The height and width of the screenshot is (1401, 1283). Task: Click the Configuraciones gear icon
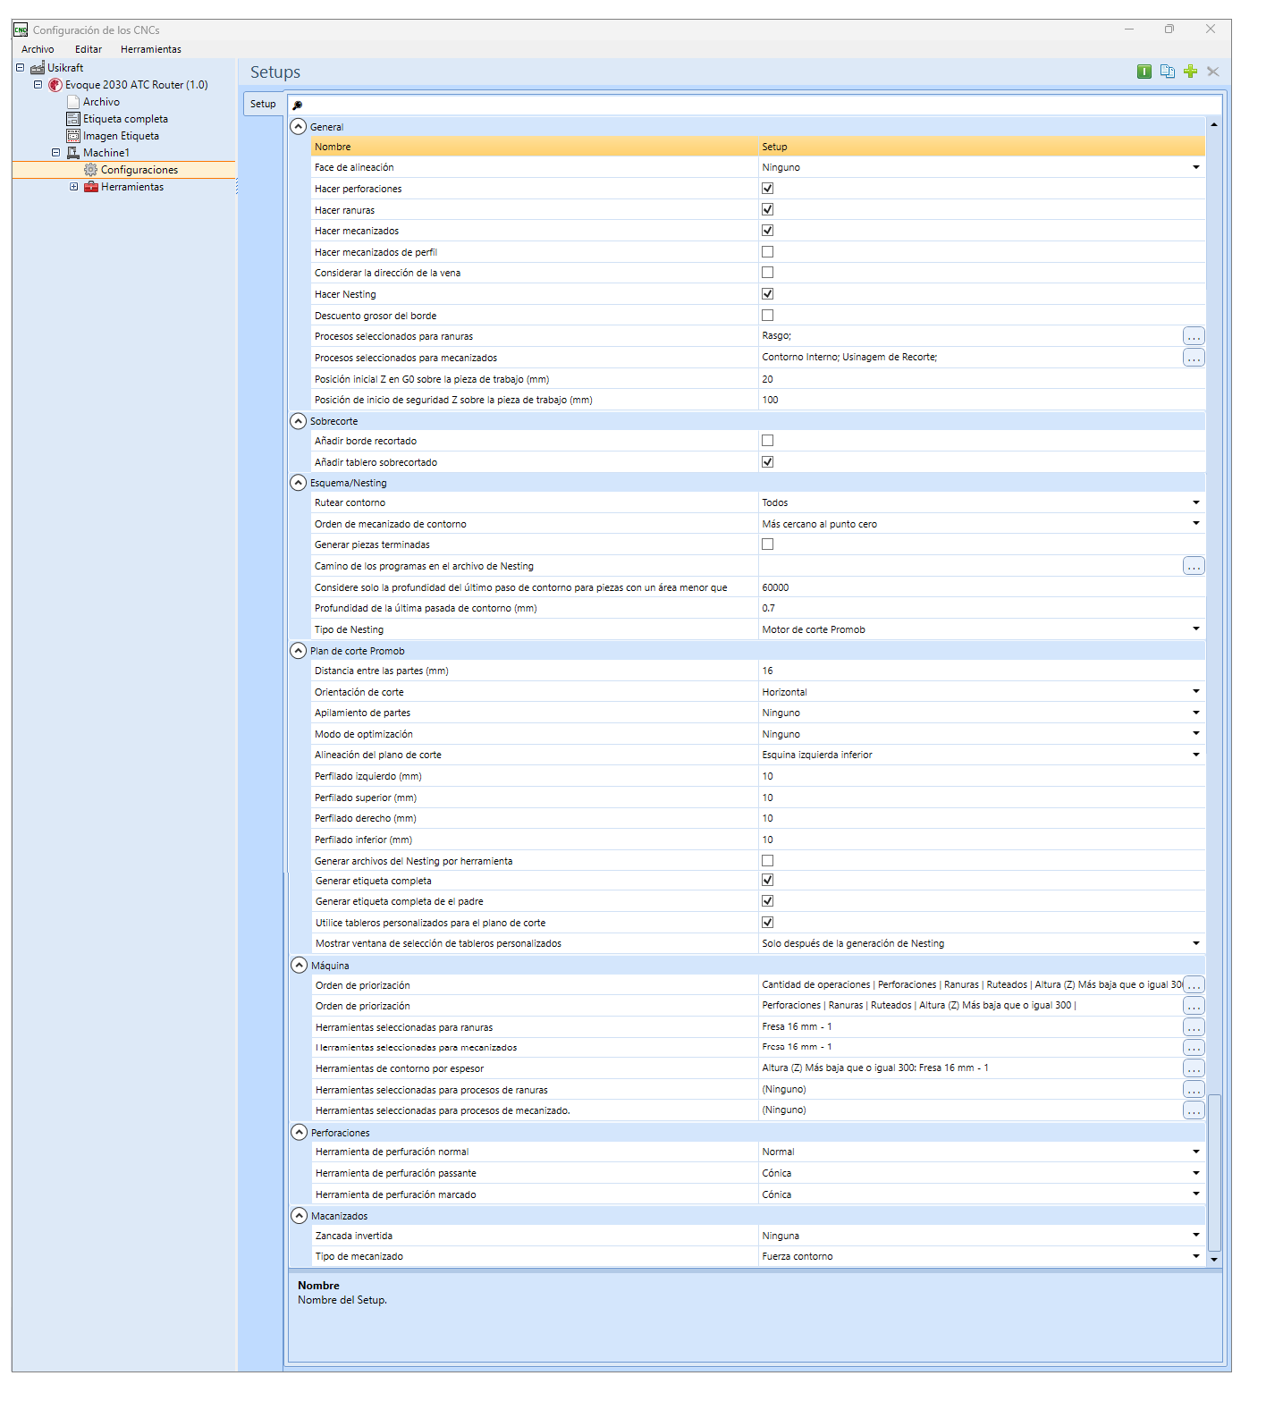point(90,170)
